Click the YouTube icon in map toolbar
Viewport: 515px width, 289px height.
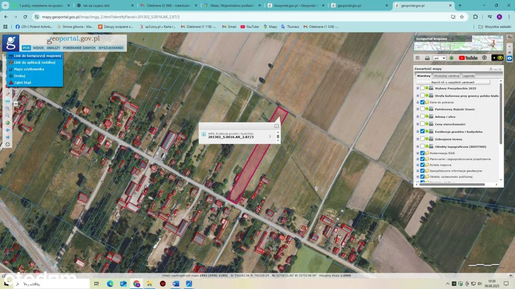click(x=468, y=58)
